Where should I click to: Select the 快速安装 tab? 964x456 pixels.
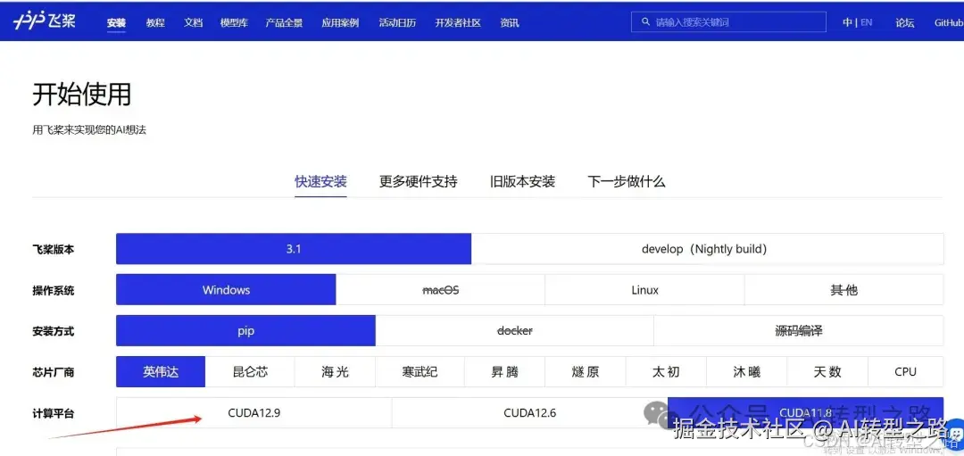point(321,182)
